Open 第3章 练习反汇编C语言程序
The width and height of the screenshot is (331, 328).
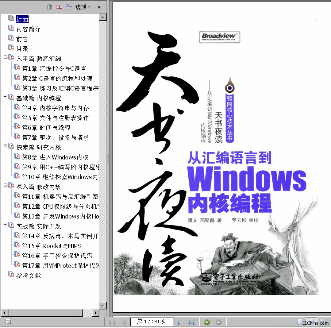60,88
